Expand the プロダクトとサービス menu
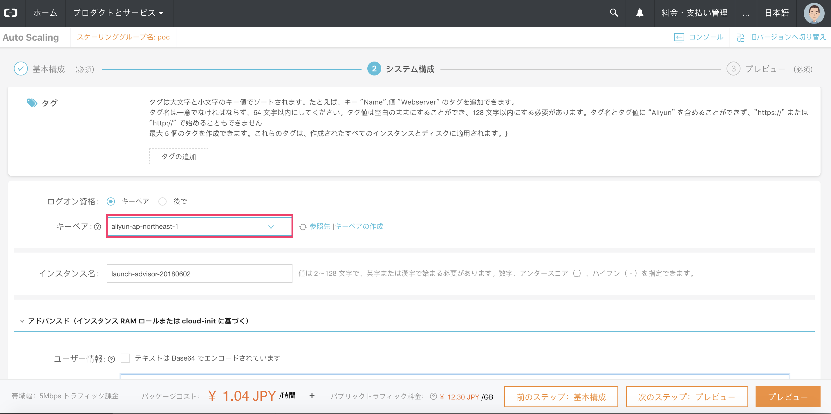This screenshot has width=831, height=414. 118,13
